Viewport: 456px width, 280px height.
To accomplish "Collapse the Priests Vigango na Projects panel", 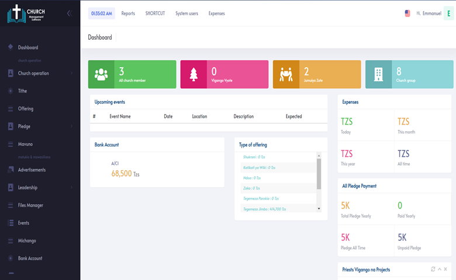I will pos(438,269).
